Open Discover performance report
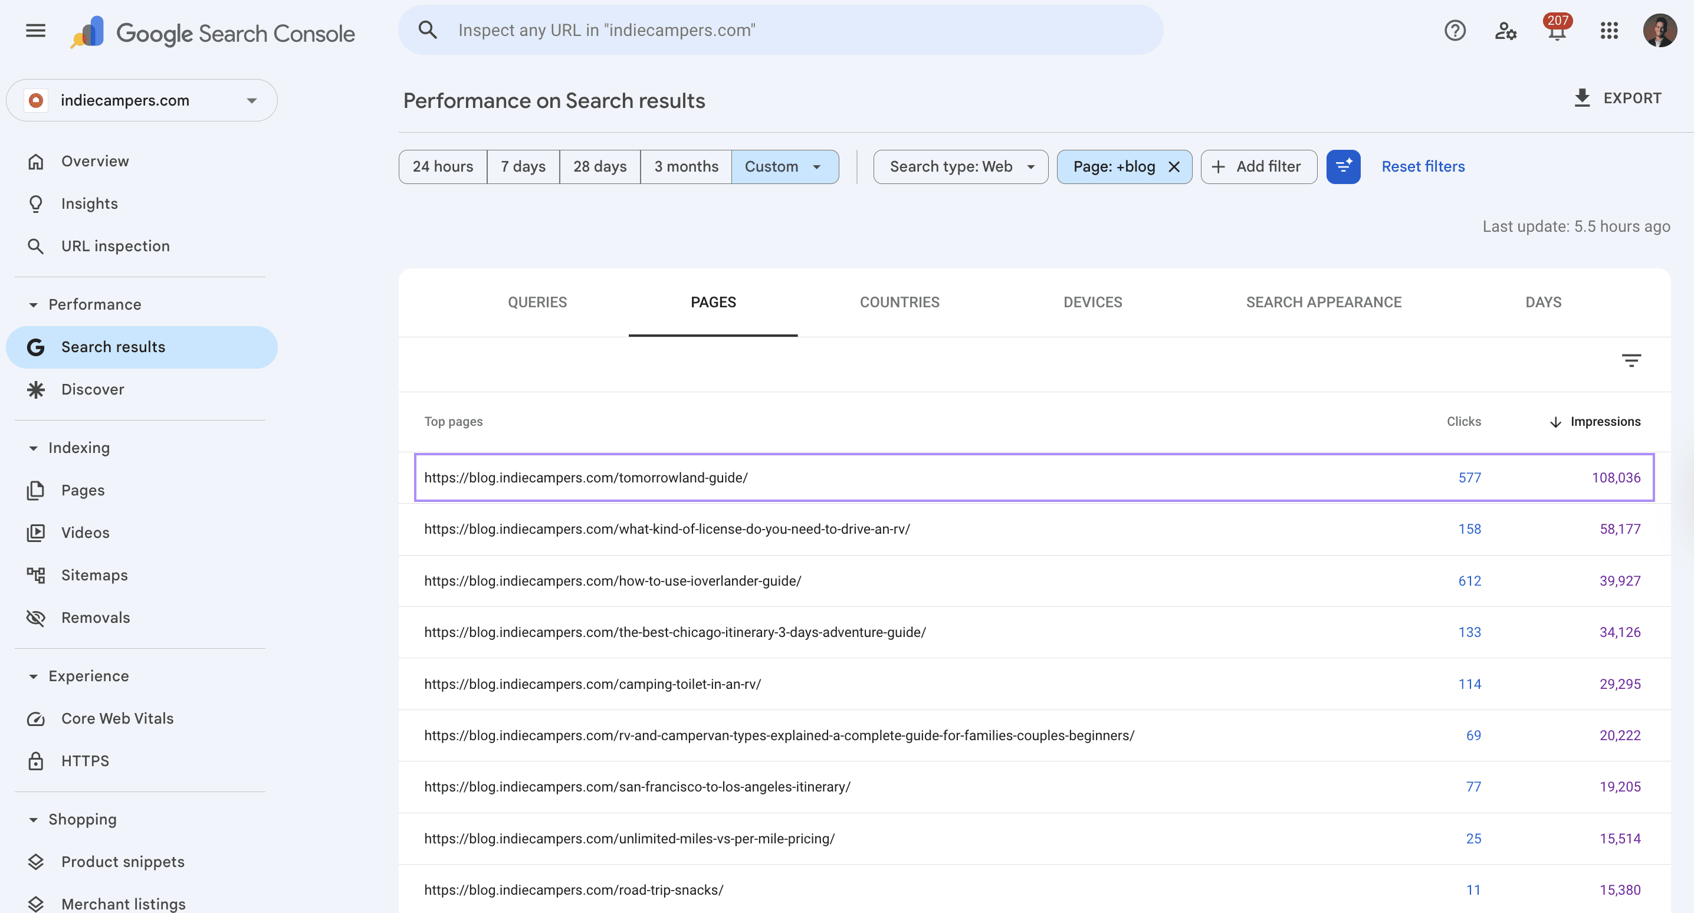 click(142, 389)
